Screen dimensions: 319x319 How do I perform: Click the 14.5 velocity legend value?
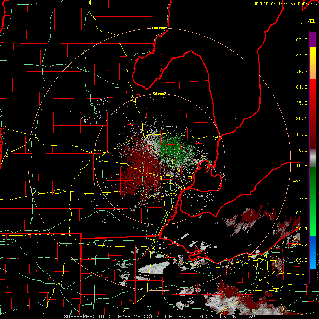coord(302,134)
